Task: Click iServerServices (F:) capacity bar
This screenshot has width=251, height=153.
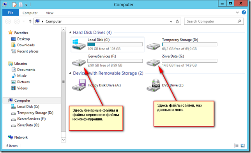Action: click(115, 61)
